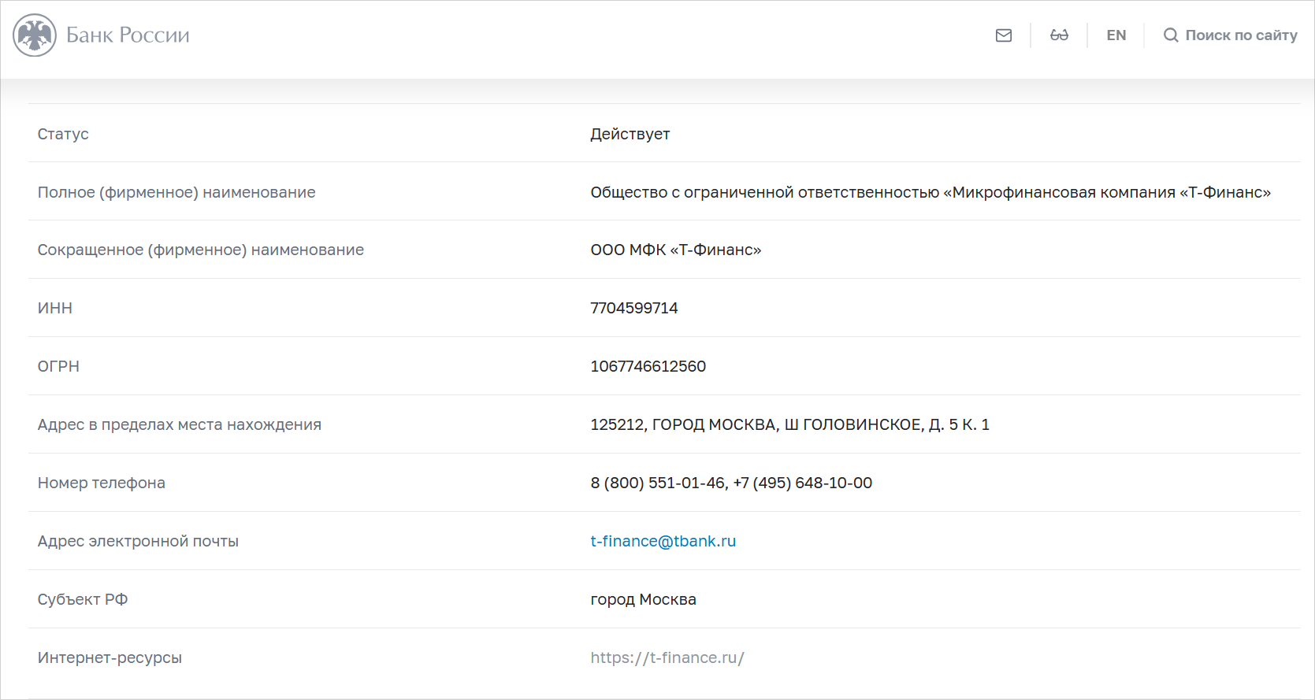Click the Головинское шоссе address value
Screen dimensions: 1315x700
[789, 424]
